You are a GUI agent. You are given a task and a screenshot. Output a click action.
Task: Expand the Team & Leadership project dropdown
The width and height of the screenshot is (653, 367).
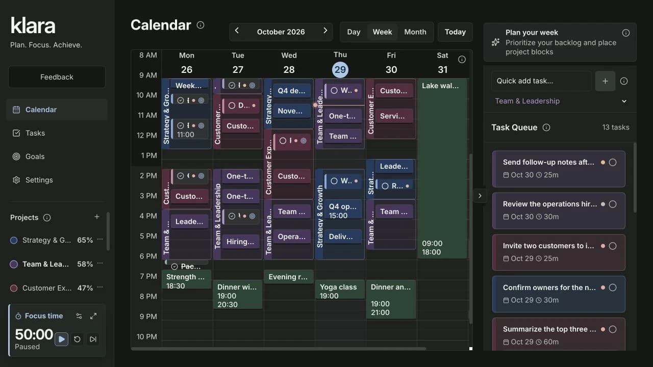coord(560,101)
